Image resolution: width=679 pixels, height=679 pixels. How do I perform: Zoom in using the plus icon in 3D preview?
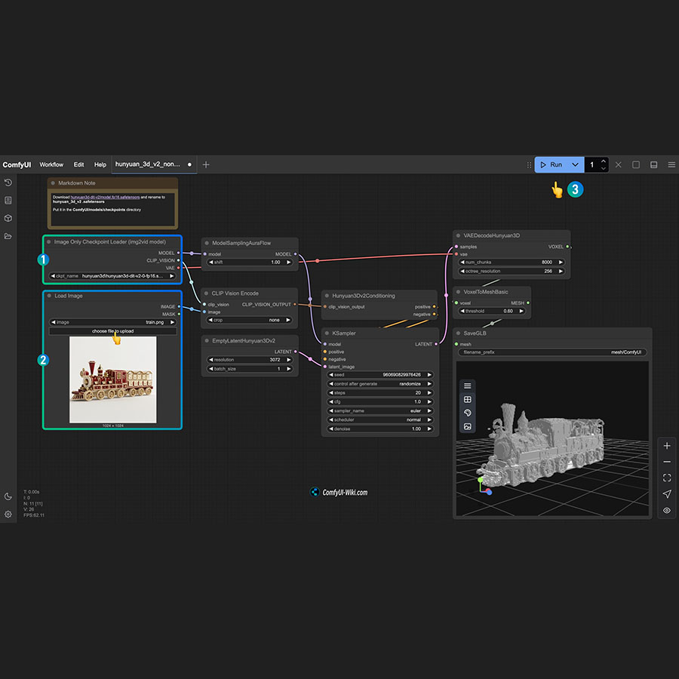coord(667,445)
